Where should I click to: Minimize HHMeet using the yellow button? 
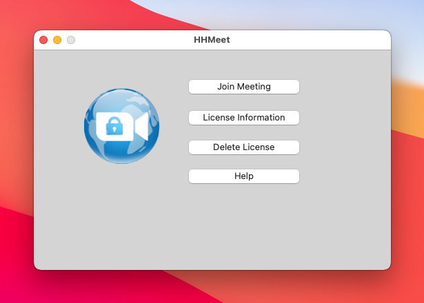tap(57, 40)
